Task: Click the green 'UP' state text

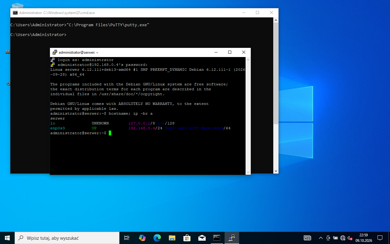Action: [x=94, y=128]
